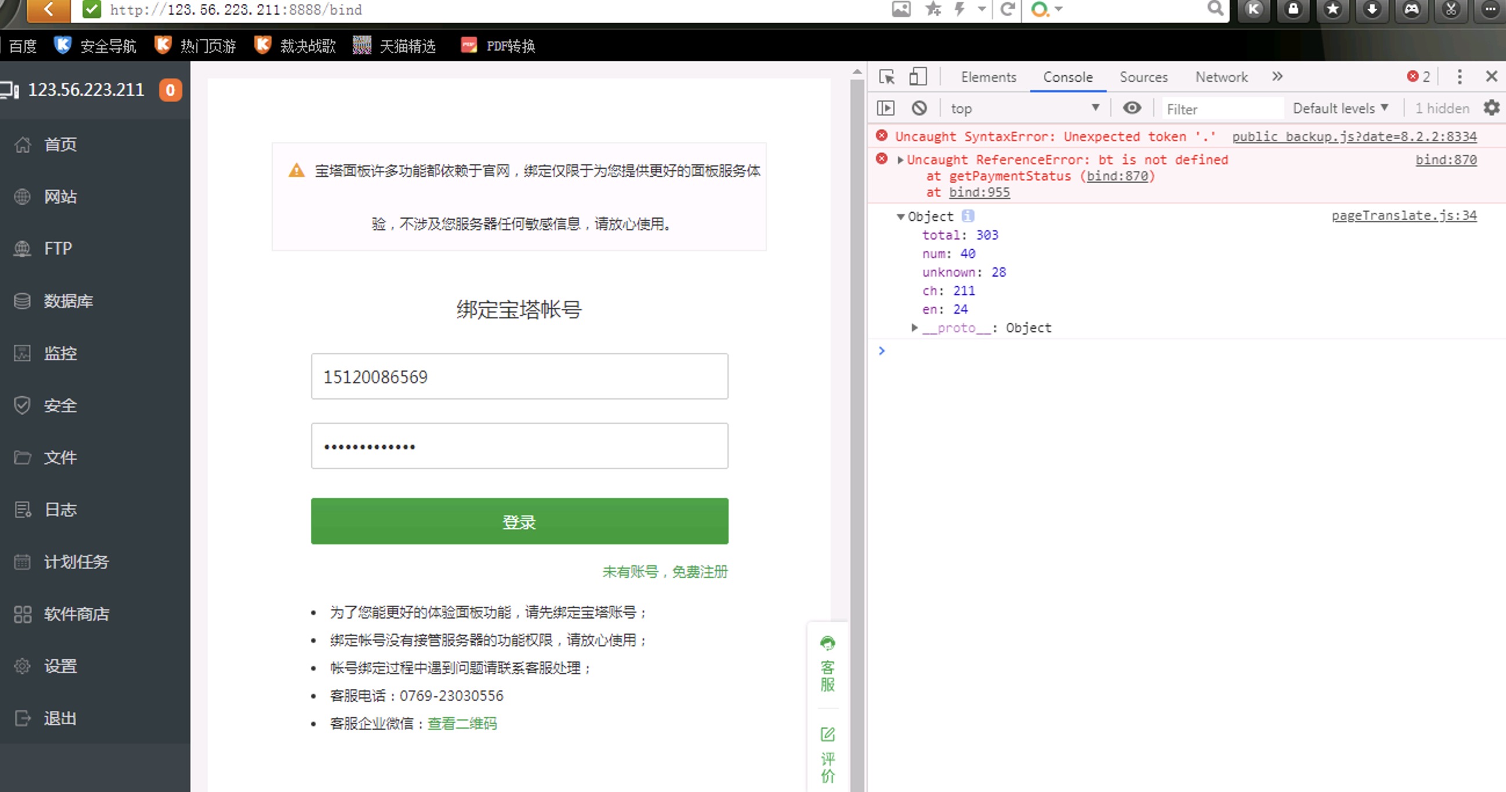1506x792 pixels.
Task: Open 首页 in the sidebar
Action: coord(95,144)
